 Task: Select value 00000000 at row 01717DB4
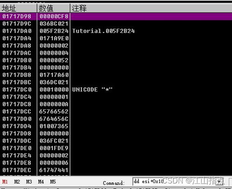54,68
